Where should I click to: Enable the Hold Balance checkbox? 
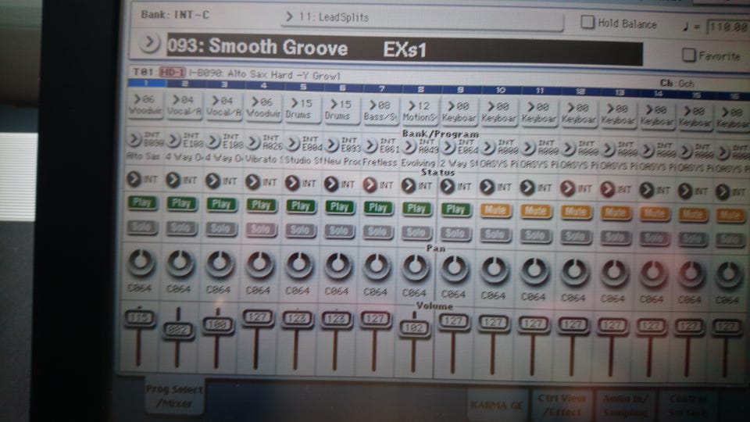[x=587, y=22]
